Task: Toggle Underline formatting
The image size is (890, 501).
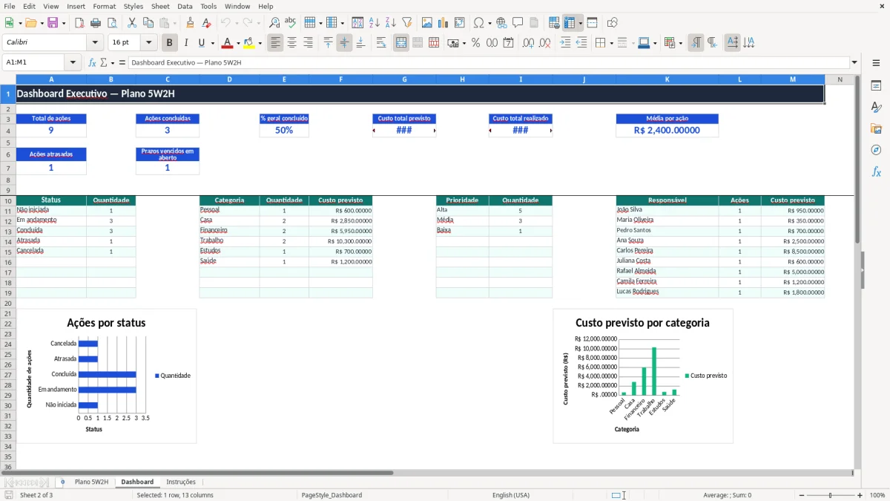Action: pyautogui.click(x=202, y=43)
